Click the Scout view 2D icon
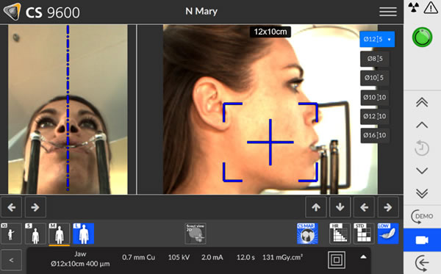This screenshot has height=274, width=441. click(x=196, y=234)
